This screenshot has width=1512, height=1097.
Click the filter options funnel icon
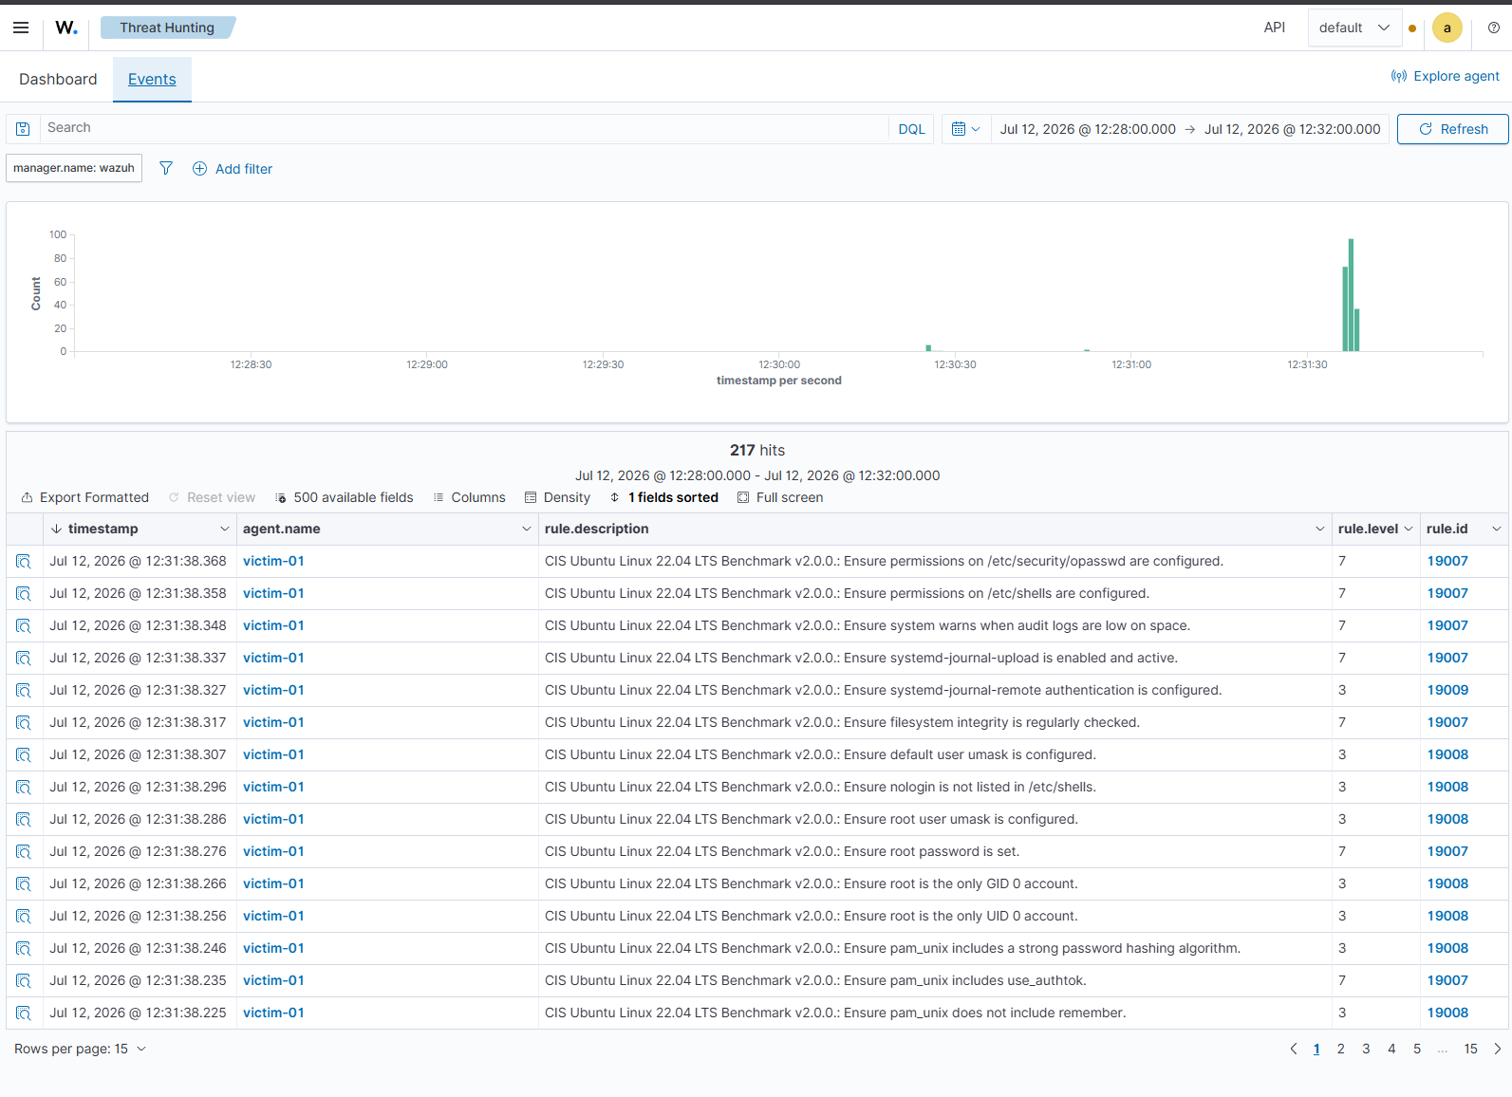point(166,168)
